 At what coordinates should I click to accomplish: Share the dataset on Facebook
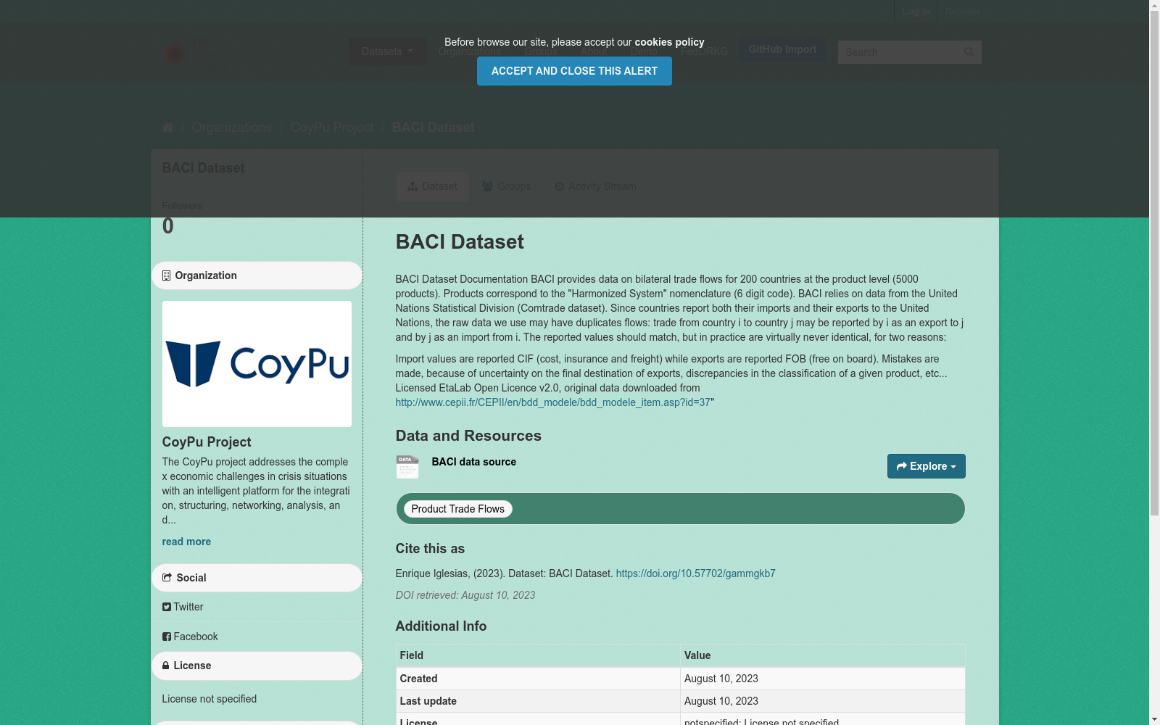[190, 637]
